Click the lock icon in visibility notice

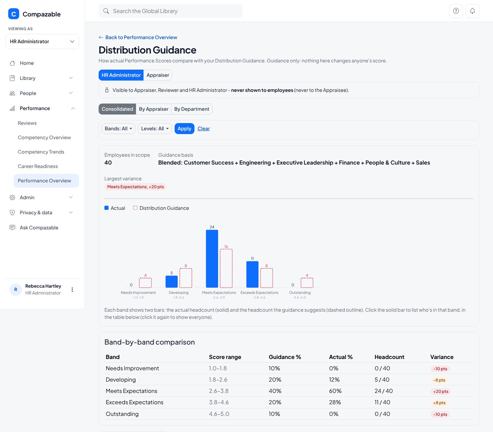(107, 90)
